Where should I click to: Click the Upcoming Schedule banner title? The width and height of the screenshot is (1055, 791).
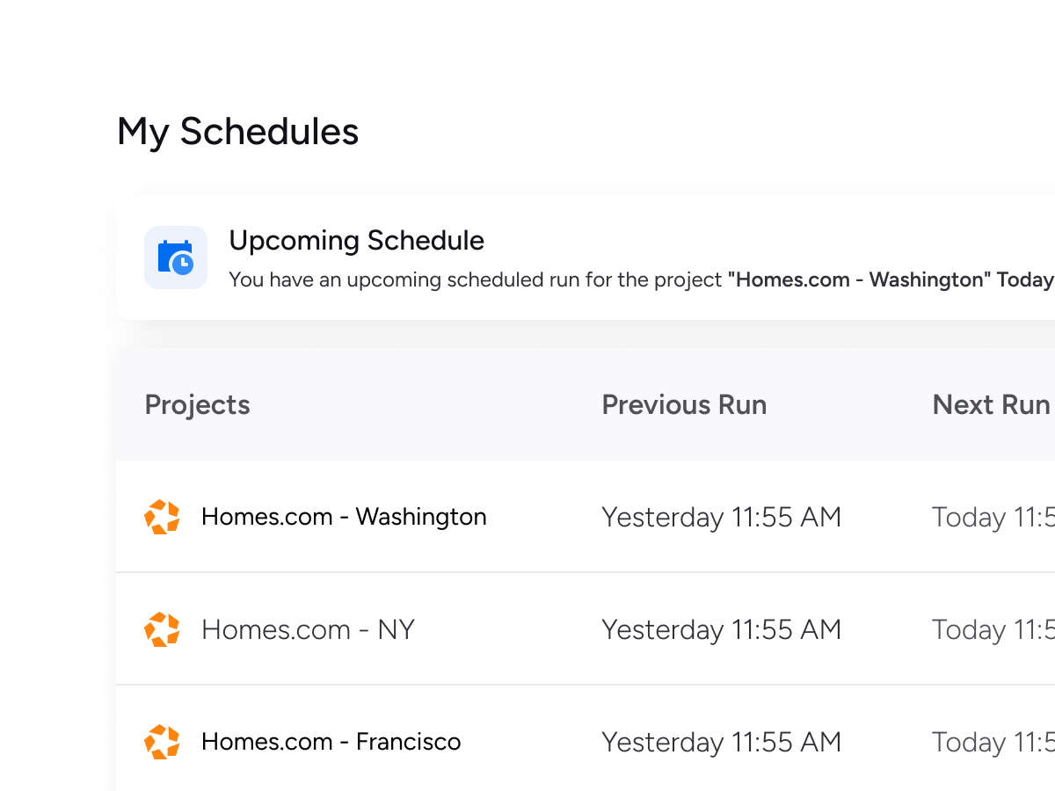tap(356, 241)
